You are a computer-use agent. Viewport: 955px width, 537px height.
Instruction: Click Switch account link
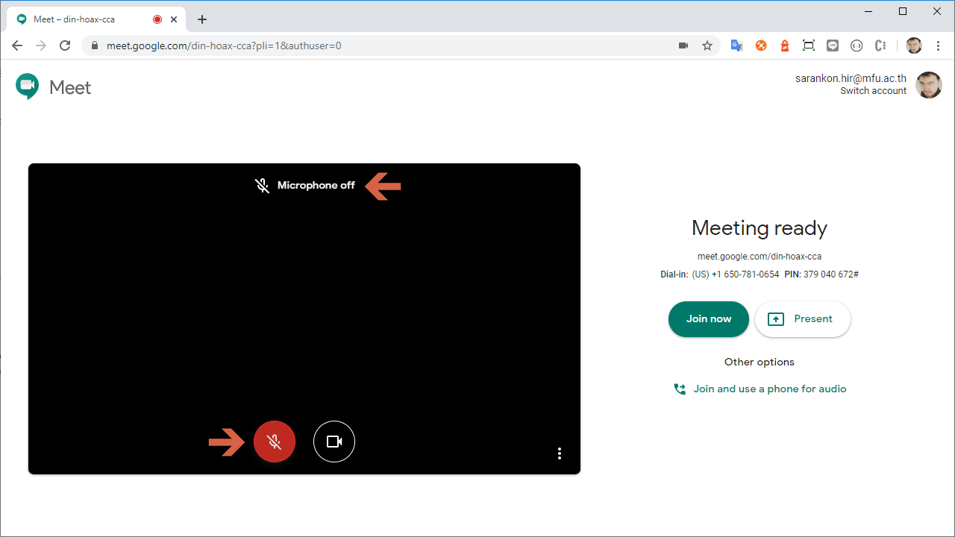click(873, 91)
